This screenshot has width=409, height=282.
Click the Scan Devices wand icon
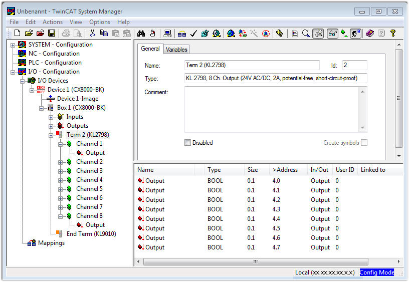click(x=254, y=34)
